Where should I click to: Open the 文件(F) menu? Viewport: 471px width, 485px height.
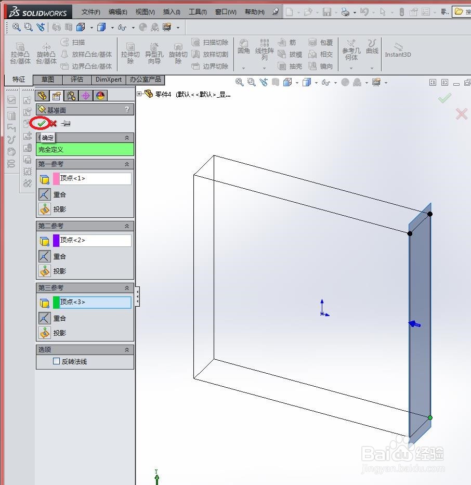pos(91,12)
